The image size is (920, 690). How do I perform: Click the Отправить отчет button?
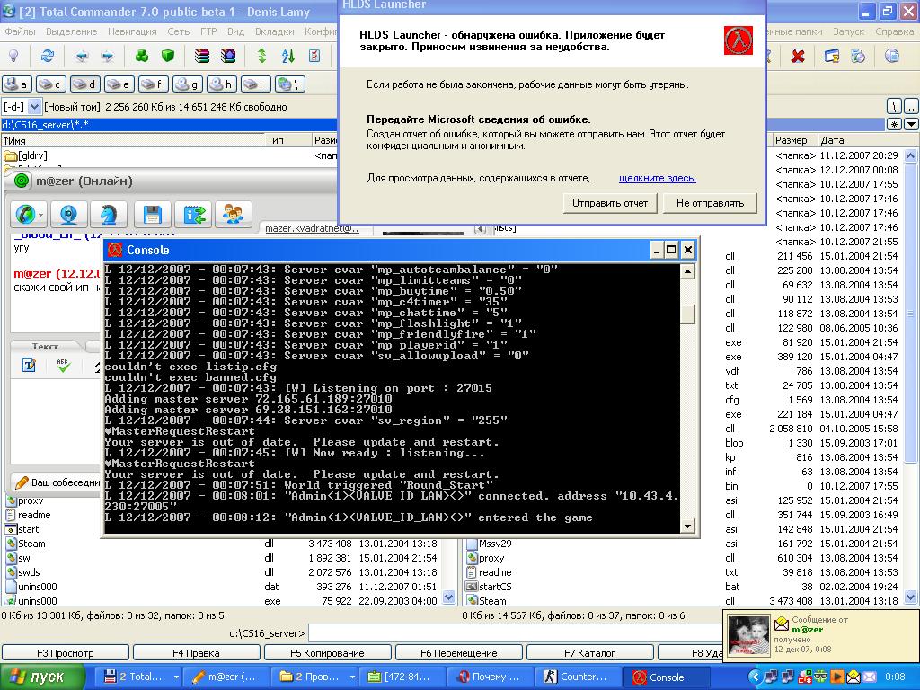610,203
